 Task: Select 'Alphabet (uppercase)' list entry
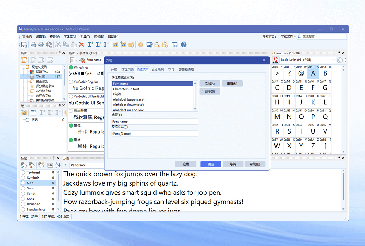point(152,99)
